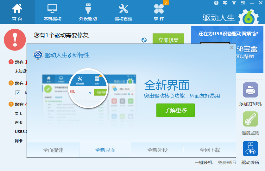Open the 外设驱动 tab

pyautogui.click(x=88, y=12)
